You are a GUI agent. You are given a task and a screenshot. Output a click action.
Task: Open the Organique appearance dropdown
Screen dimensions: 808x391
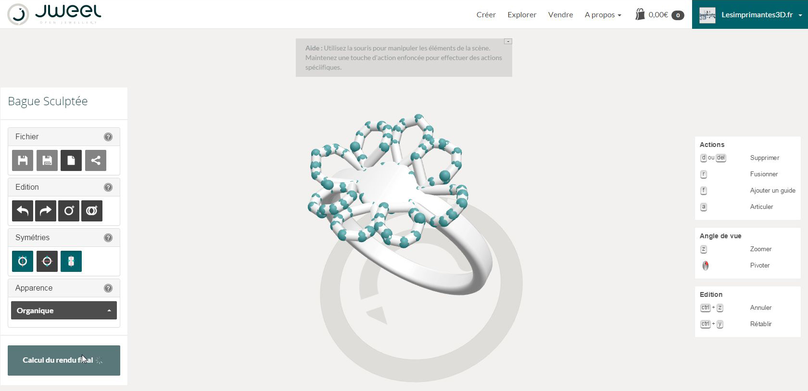(x=64, y=310)
